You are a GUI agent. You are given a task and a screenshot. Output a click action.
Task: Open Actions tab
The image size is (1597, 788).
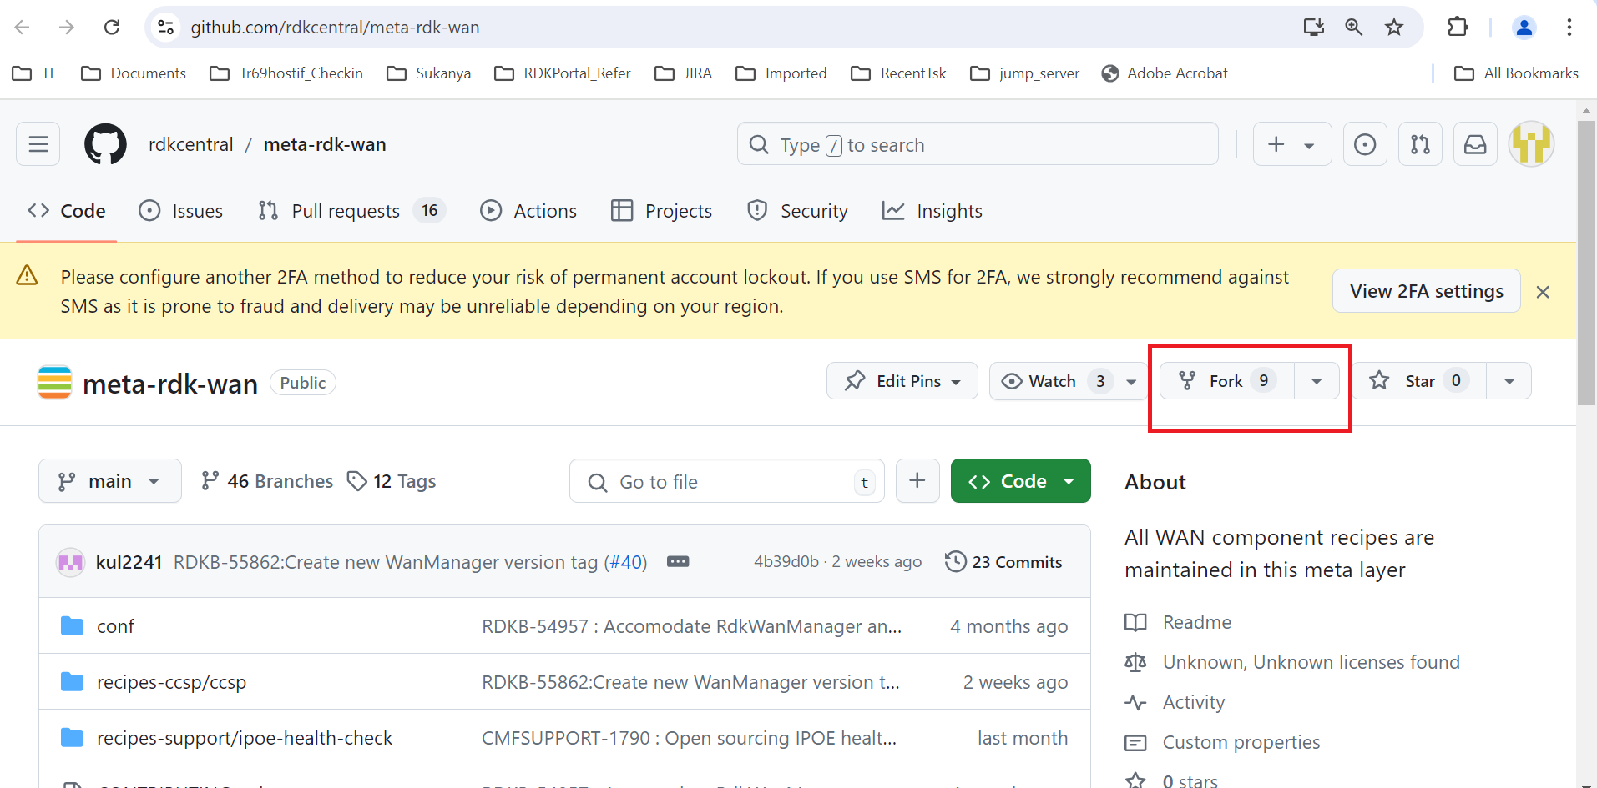click(528, 211)
